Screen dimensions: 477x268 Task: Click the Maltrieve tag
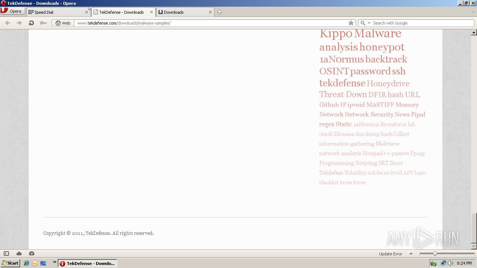(x=387, y=144)
